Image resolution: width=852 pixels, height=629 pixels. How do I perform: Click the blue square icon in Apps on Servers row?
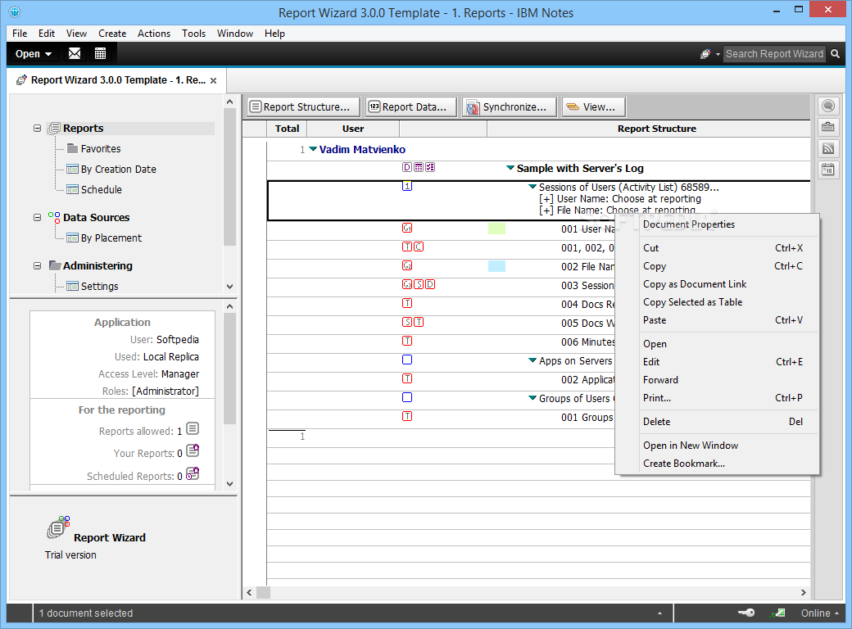407,360
